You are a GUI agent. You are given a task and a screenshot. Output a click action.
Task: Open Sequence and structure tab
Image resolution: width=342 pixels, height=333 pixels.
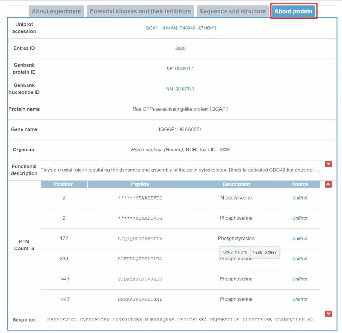232,11
